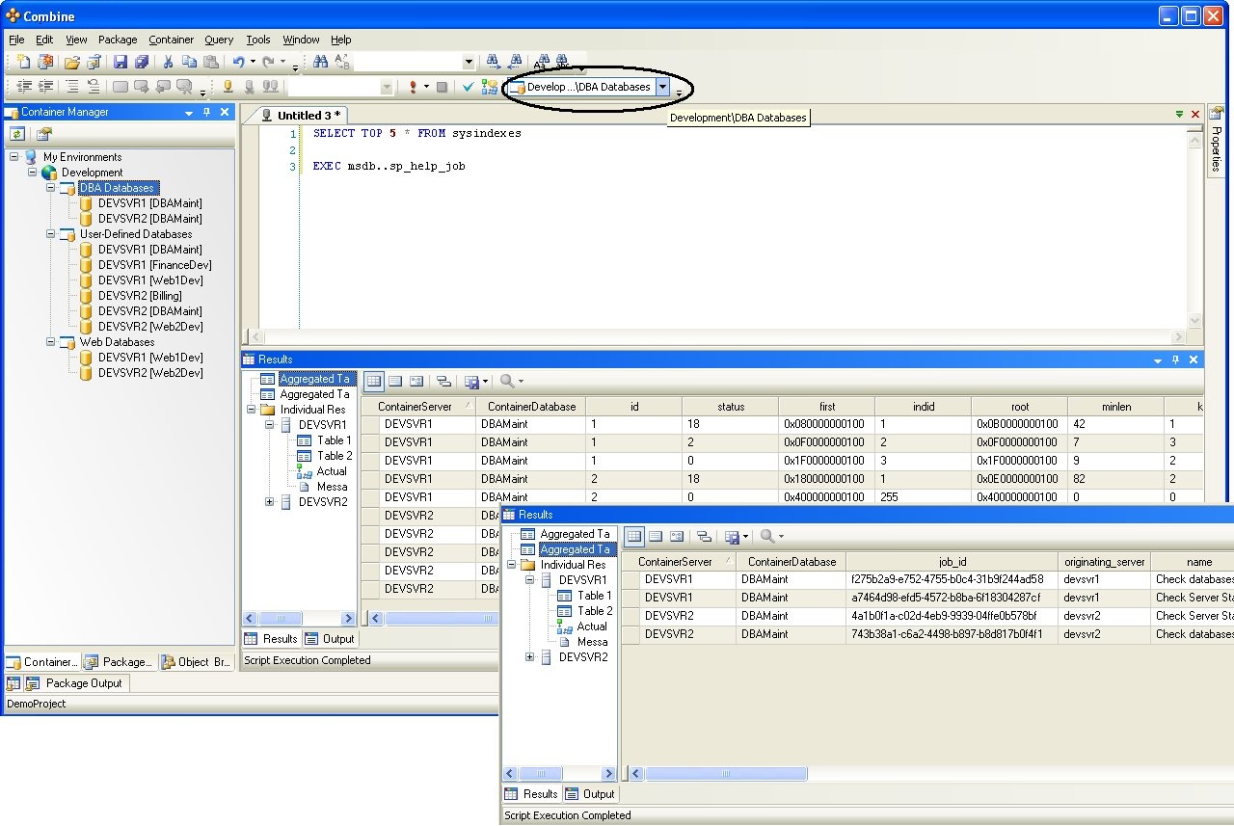
Task: Click the refresh icon in Container Manager
Action: (x=17, y=134)
